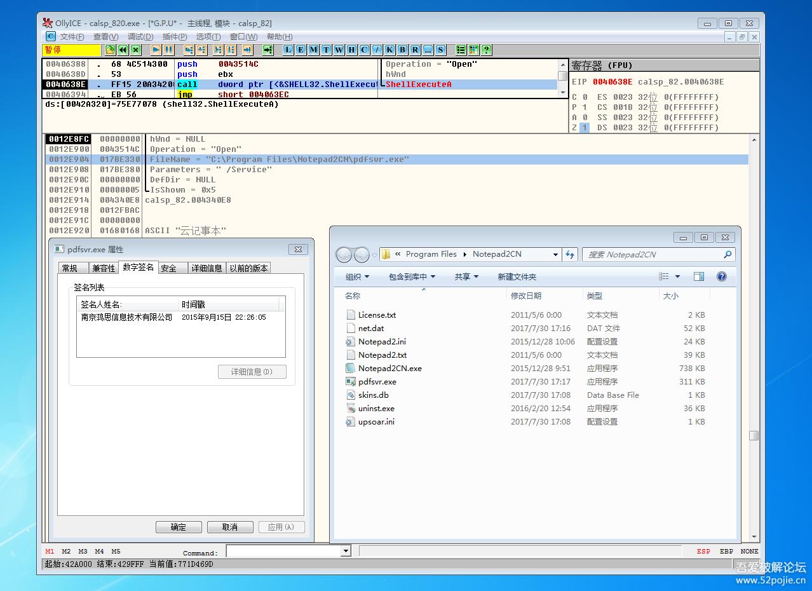This screenshot has height=591, width=812.
Task: Show the Call stack window (K icon)
Action: [389, 50]
